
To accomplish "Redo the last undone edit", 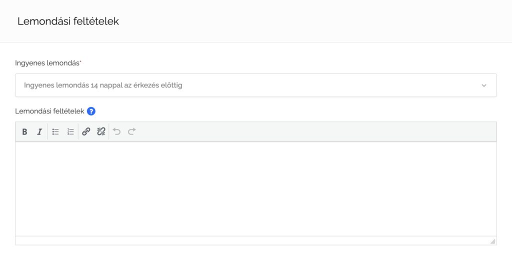I will point(131,131).
